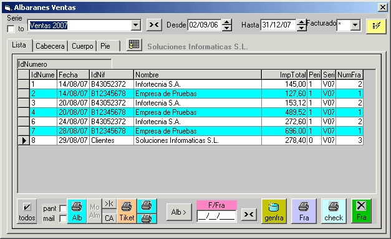The height and width of the screenshot is (239, 391).
Task: Click the 145,00 total cell
Action: pos(284,84)
